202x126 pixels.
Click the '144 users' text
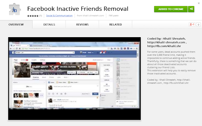[113, 15]
